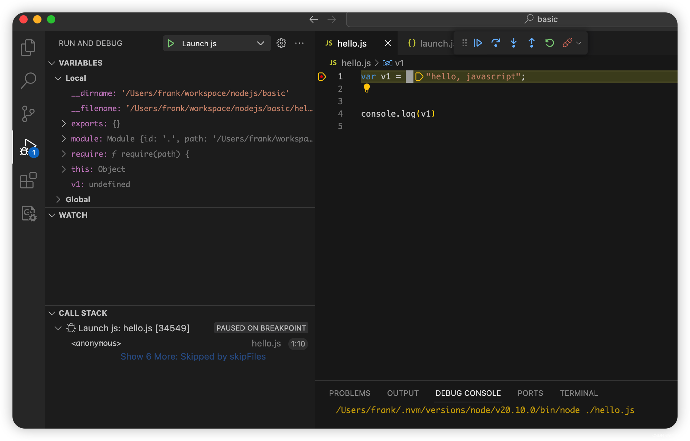Step over the current line
The image size is (690, 441).
(496, 43)
